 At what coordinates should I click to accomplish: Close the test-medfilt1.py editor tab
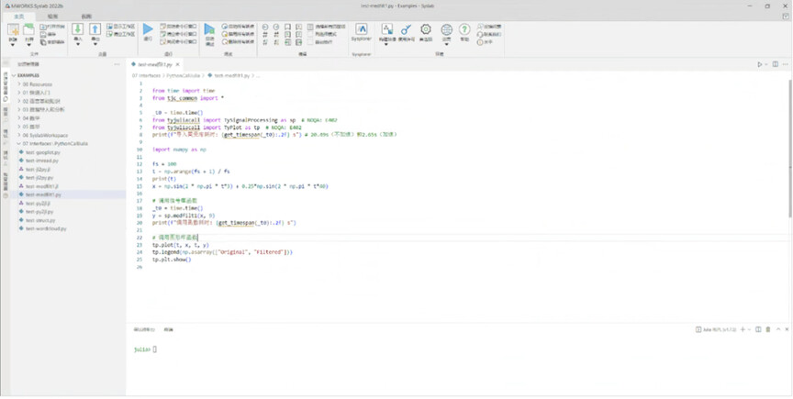point(177,65)
